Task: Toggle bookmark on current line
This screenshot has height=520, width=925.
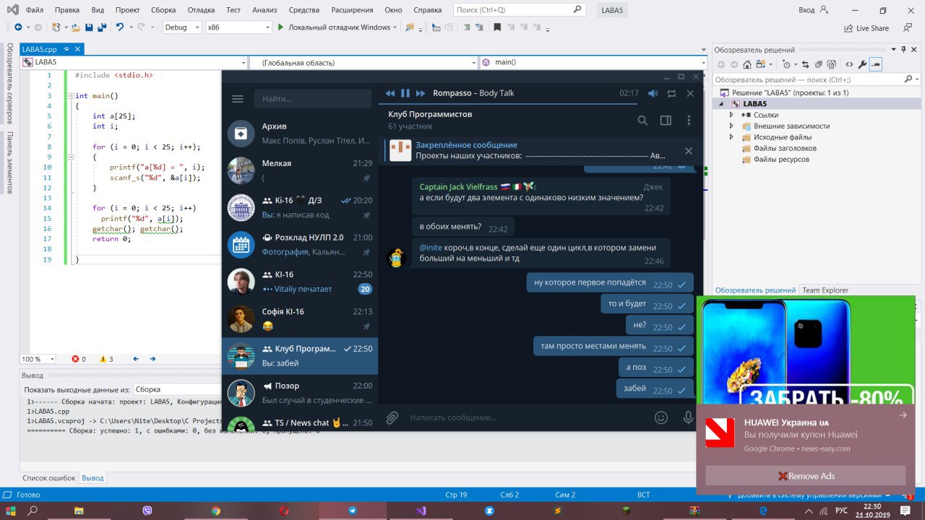Action: pyautogui.click(x=497, y=27)
